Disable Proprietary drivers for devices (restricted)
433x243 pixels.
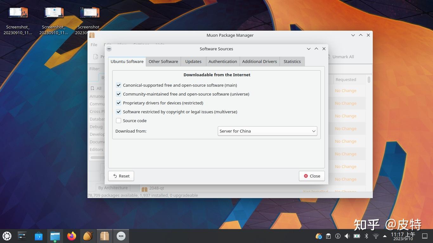[x=119, y=103]
